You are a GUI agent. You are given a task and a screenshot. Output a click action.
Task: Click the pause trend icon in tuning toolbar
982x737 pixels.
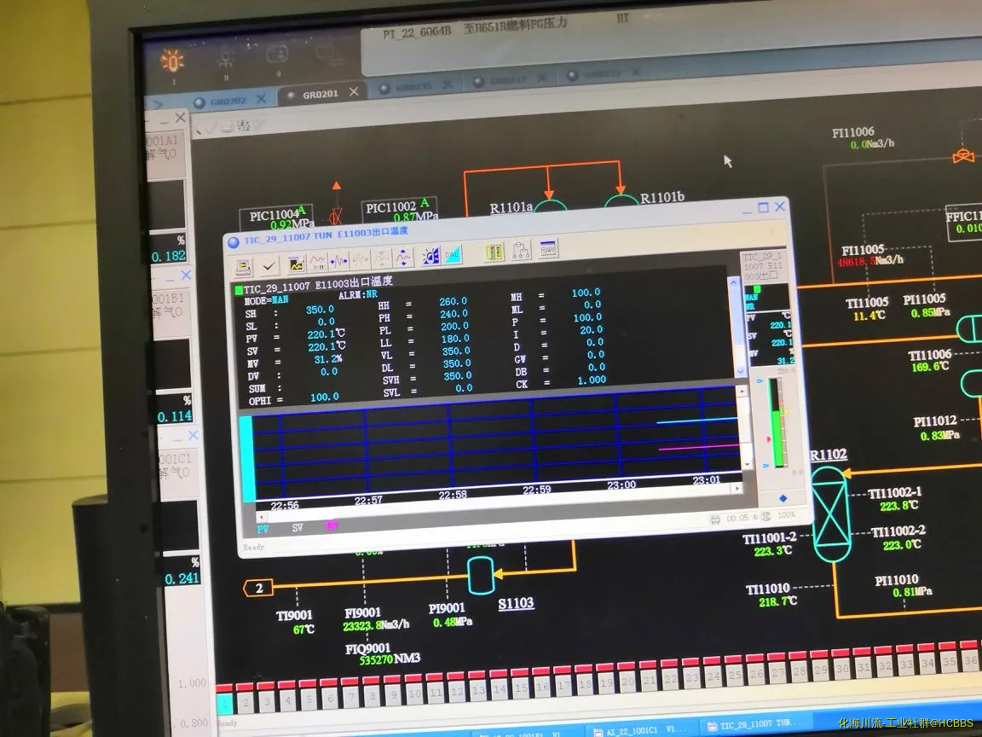point(317,262)
